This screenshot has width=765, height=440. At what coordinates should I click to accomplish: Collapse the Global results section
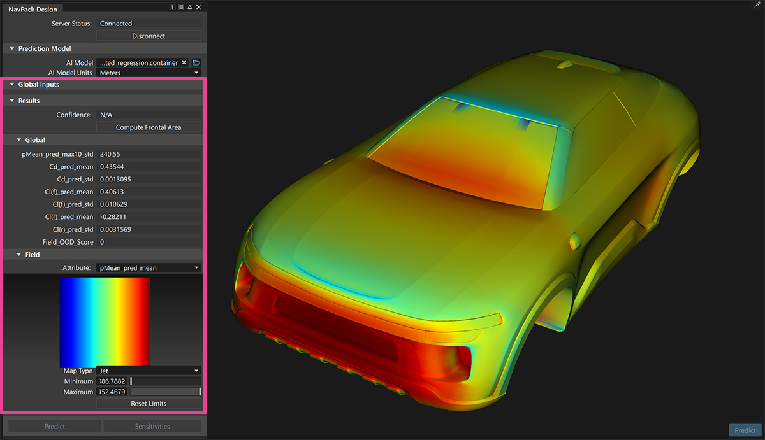(x=17, y=139)
